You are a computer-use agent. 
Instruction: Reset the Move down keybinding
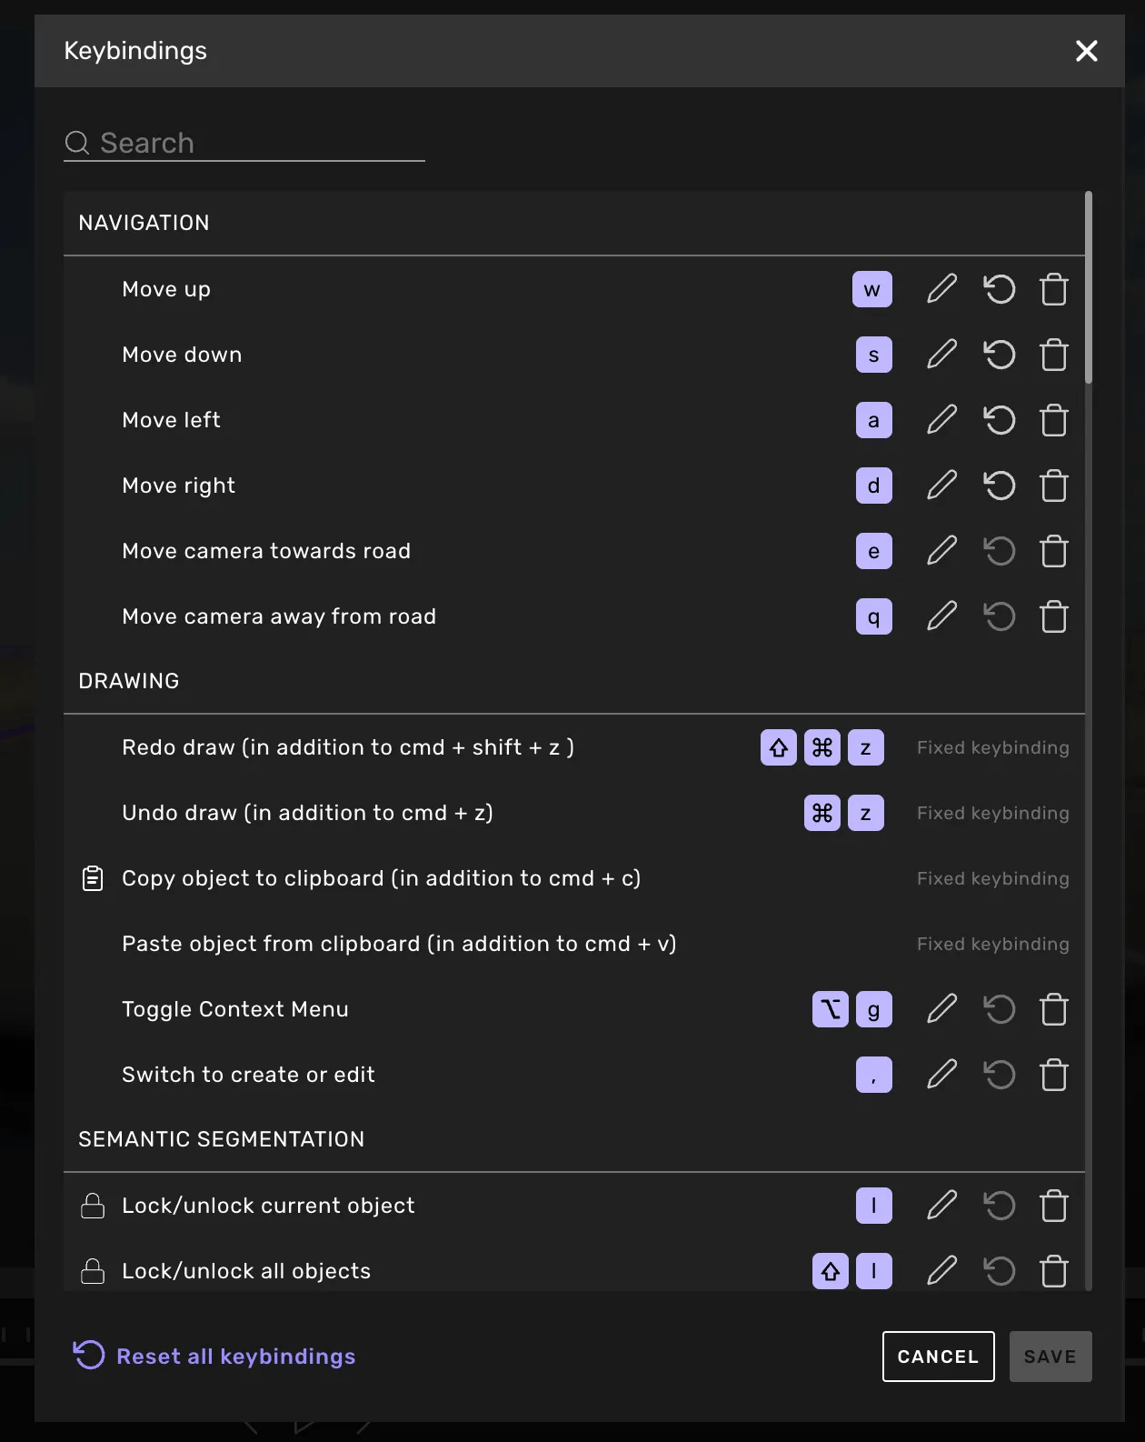[x=999, y=355]
